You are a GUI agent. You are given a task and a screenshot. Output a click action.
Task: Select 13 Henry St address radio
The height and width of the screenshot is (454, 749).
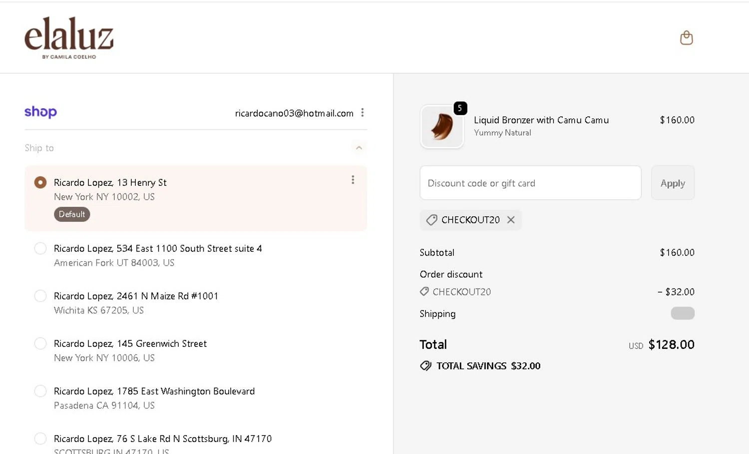pos(40,182)
